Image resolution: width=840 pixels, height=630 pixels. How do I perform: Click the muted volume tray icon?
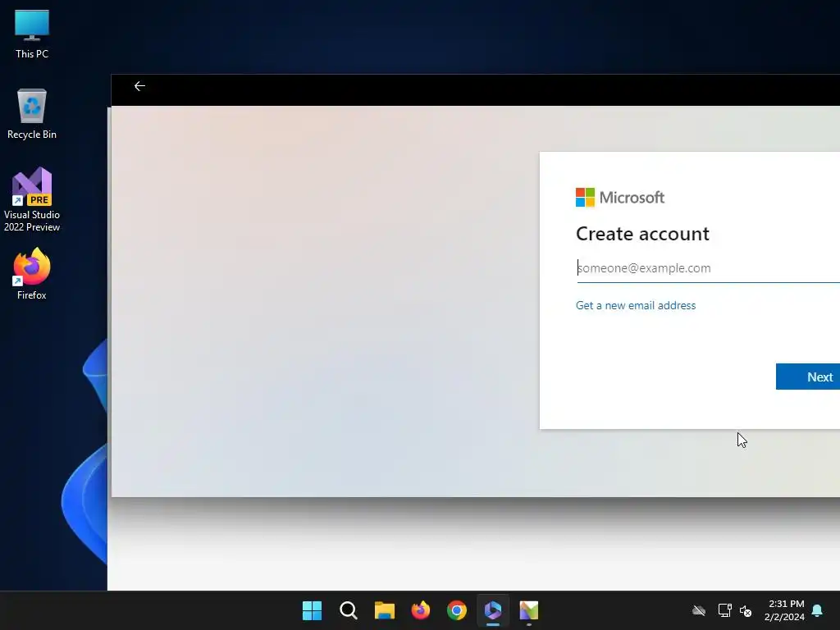745,610
